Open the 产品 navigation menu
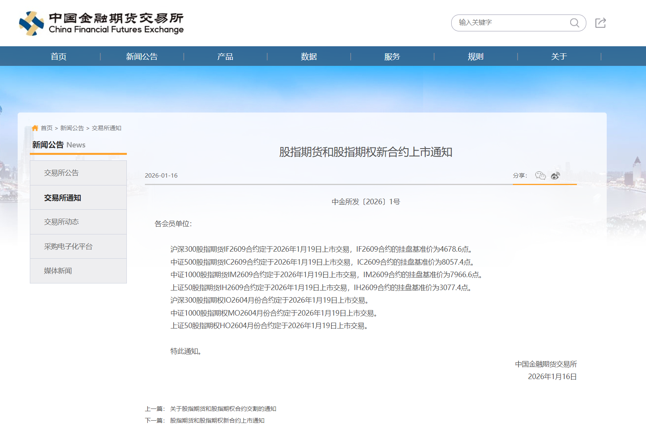Screen dimensions: 646x443 click(x=225, y=56)
